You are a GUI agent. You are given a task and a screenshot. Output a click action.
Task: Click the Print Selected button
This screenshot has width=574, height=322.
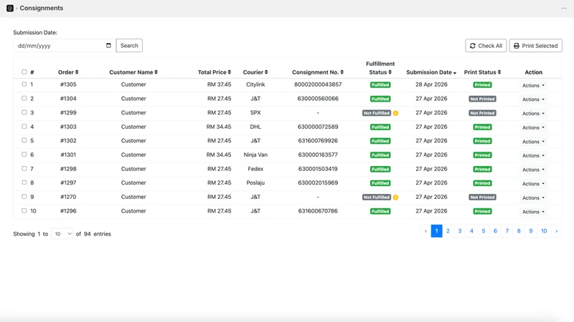point(535,46)
